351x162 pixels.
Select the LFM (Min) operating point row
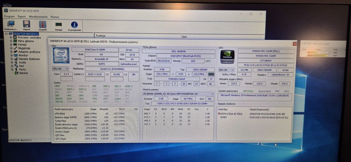click(96, 114)
